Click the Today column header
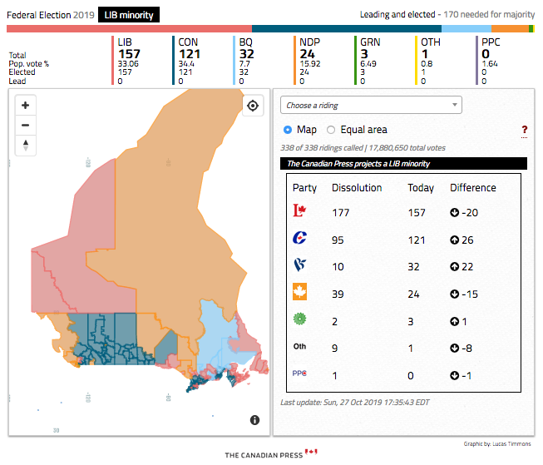Image resolution: width=543 pixels, height=465 pixels. click(421, 188)
